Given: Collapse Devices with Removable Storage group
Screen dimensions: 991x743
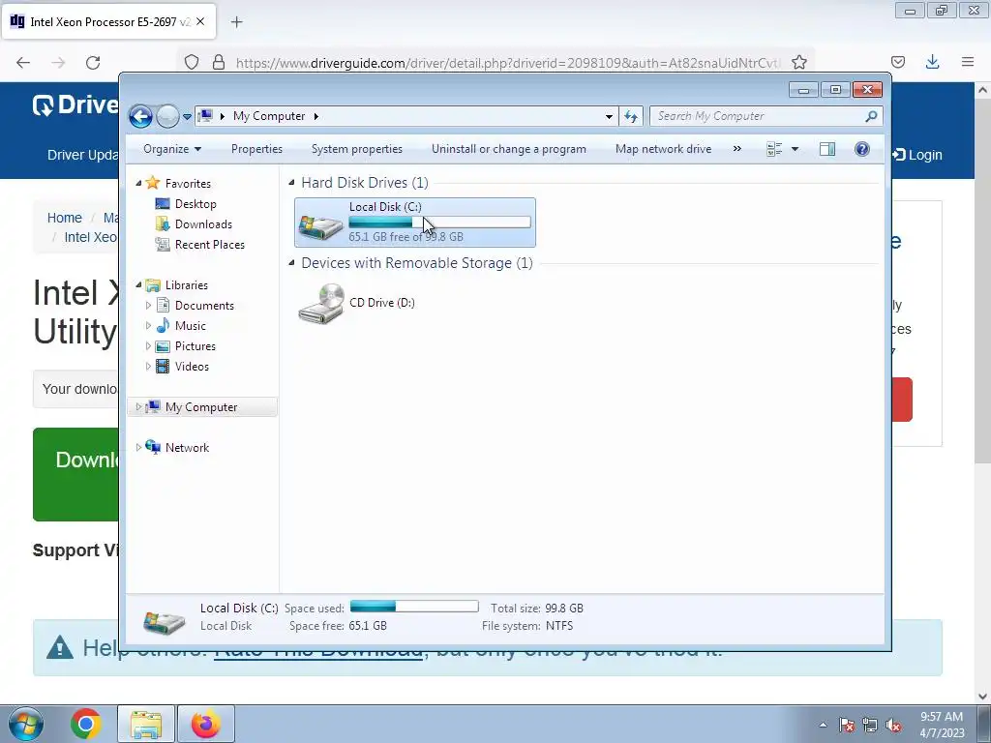Looking at the screenshot, I should coord(291,263).
